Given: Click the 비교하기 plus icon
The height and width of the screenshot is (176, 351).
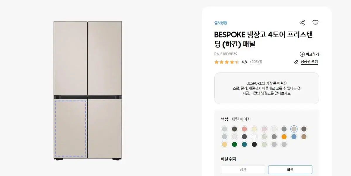Looking at the screenshot, I should pos(302,54).
